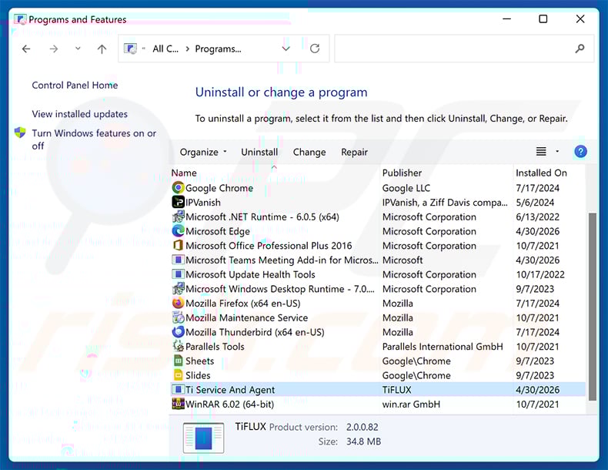Click the Microsoft .NET Runtime icon
Viewport: 608px width, 470px height.
click(178, 217)
